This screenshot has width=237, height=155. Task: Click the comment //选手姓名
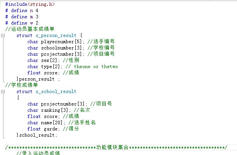point(82,123)
